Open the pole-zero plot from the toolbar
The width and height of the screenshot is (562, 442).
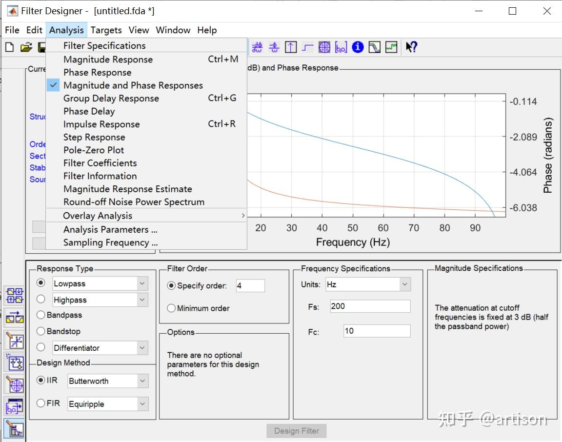(325, 47)
